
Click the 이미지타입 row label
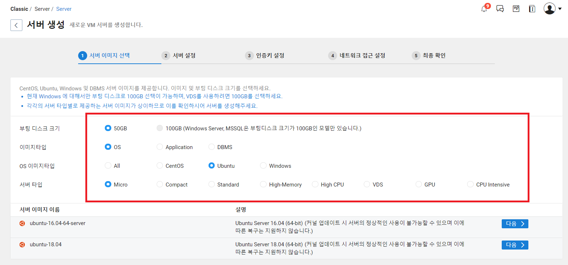tap(33, 147)
